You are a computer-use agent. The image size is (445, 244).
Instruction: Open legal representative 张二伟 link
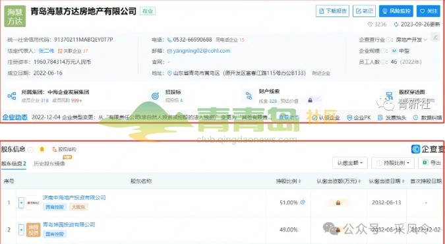46,51
